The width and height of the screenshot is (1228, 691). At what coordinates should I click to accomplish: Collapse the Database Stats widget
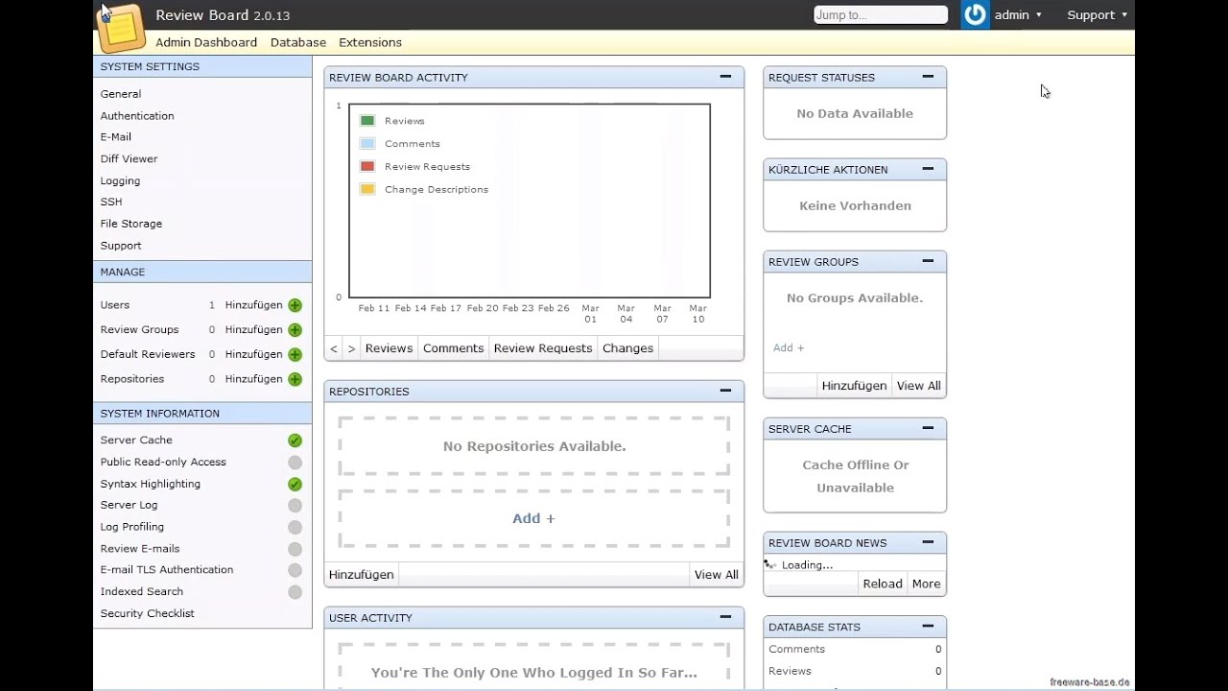click(x=928, y=626)
